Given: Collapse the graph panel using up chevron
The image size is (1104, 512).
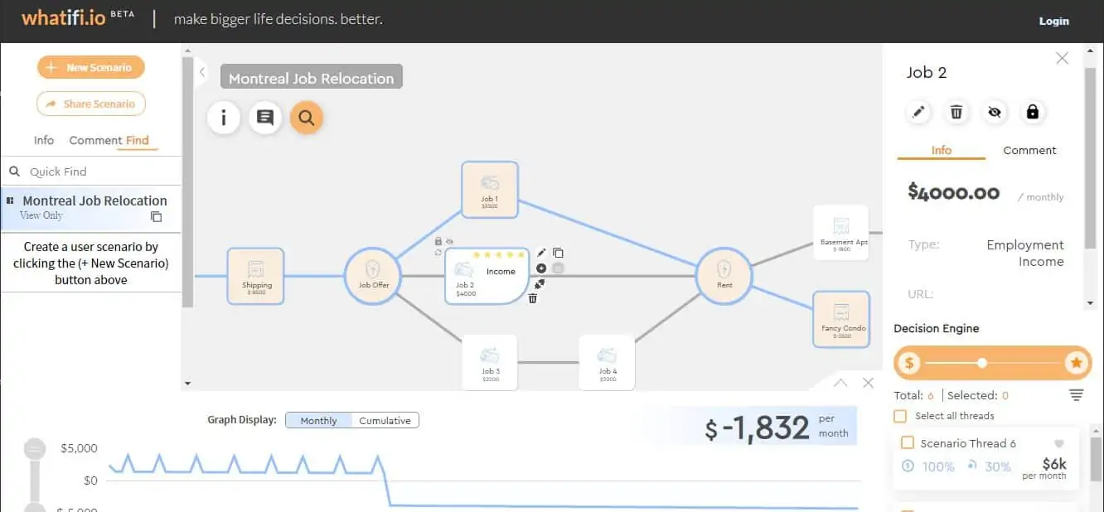Looking at the screenshot, I should pyautogui.click(x=840, y=383).
